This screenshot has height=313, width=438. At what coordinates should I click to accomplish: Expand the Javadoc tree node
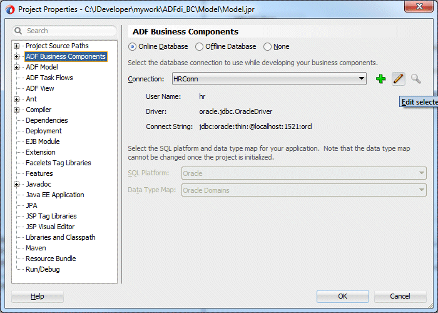tap(16, 185)
